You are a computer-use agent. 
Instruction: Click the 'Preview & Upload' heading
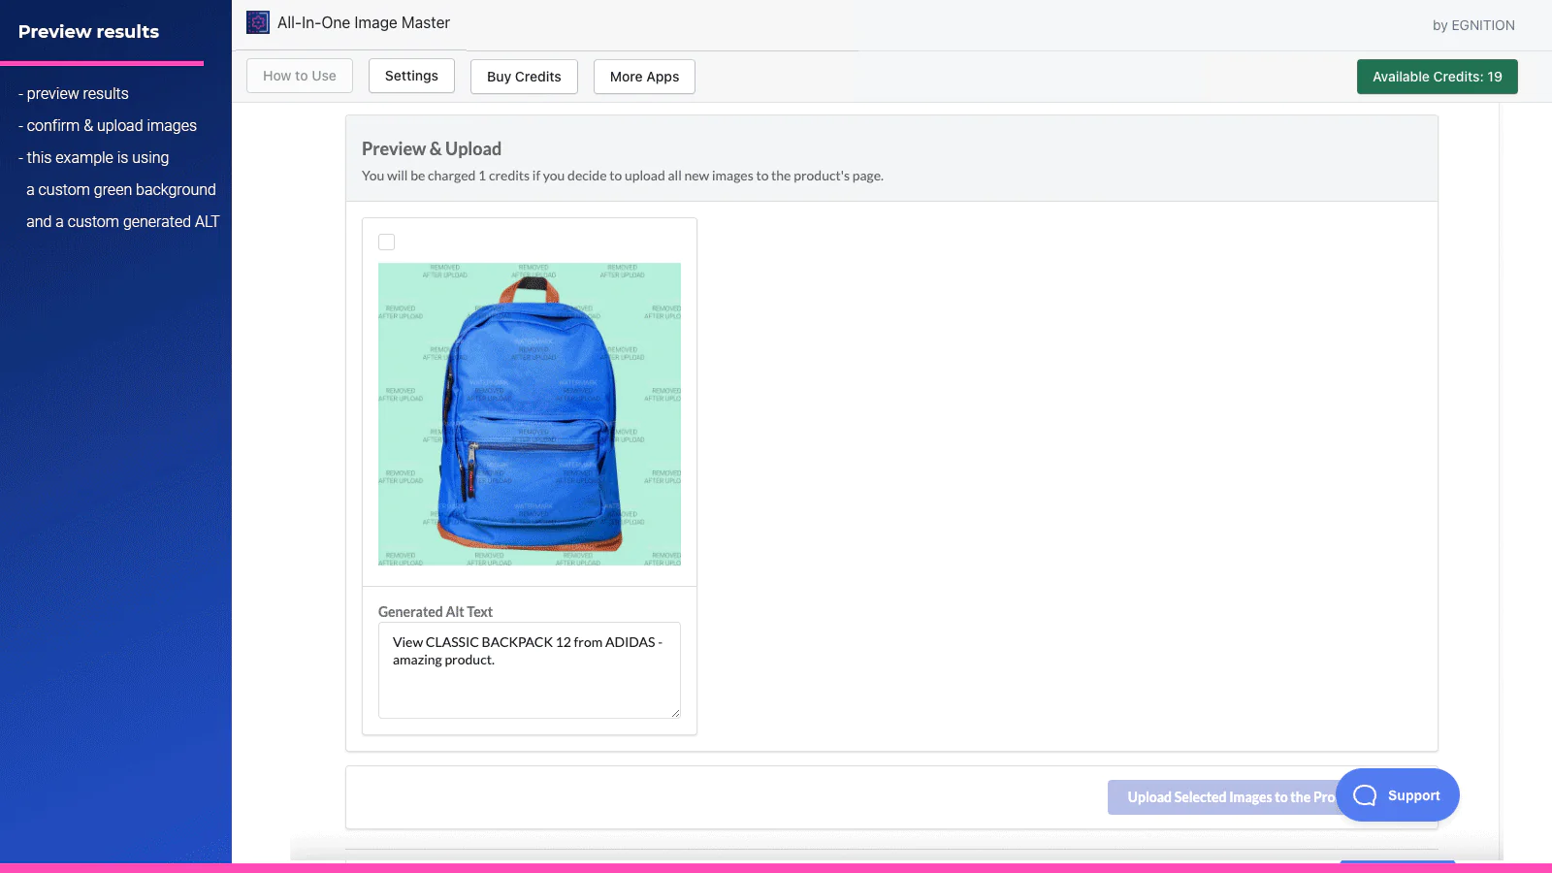(x=432, y=148)
